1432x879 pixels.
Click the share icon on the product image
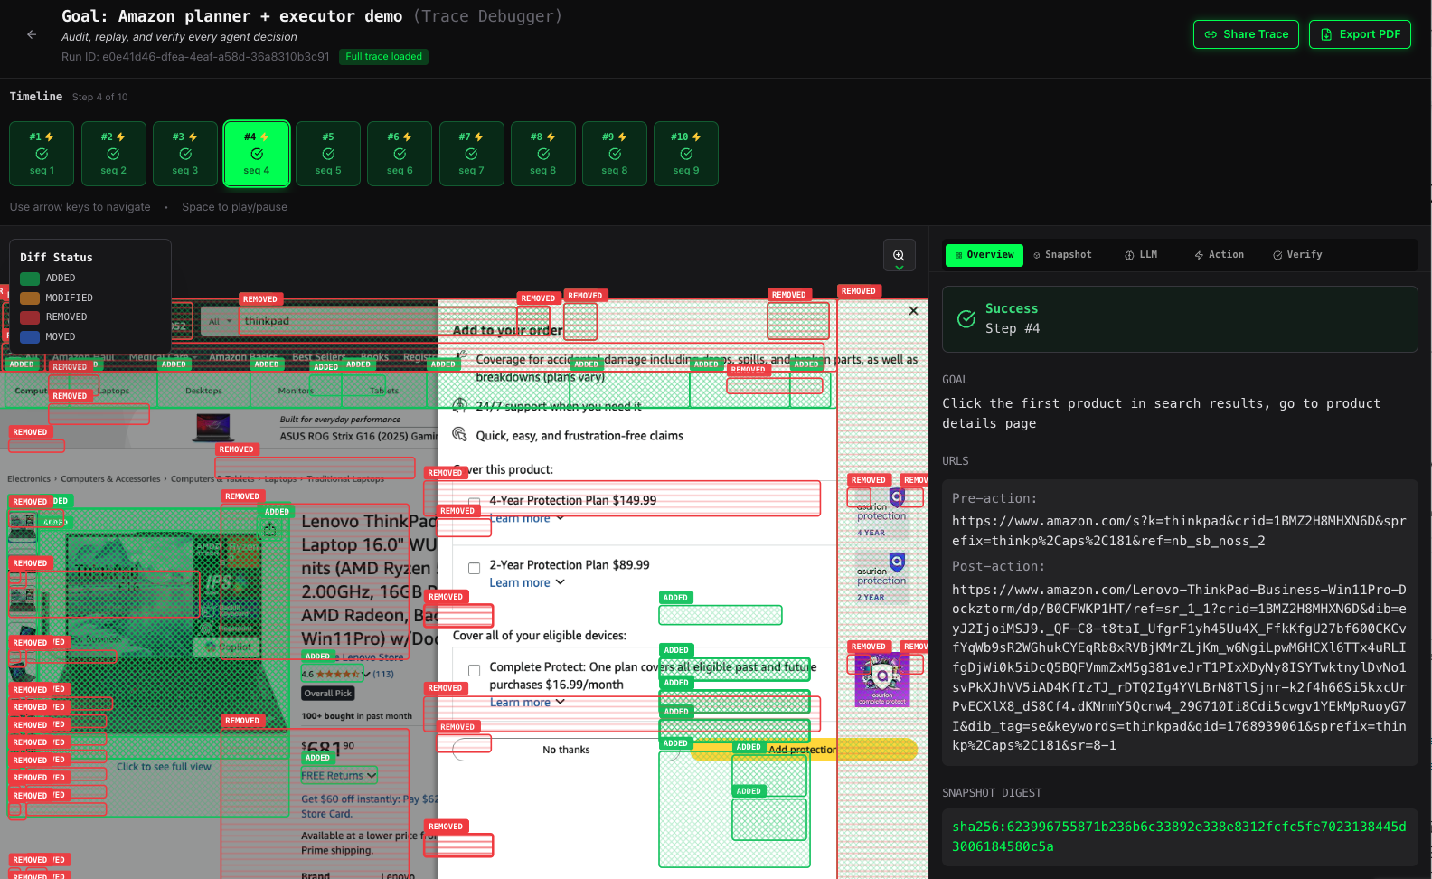click(269, 531)
